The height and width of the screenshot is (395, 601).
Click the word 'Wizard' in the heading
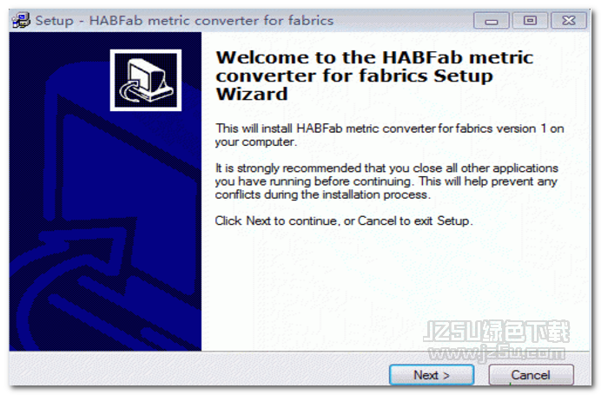tap(252, 94)
